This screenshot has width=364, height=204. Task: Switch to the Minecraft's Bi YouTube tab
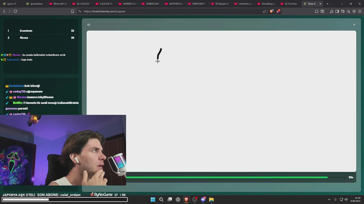click(x=58, y=4)
